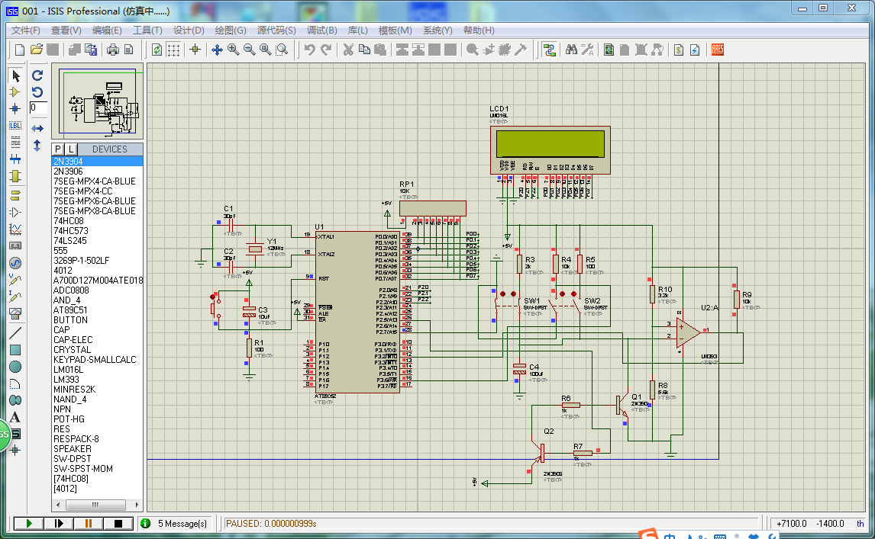
Task: Open the 调试(B) debug menu
Action: [321, 30]
